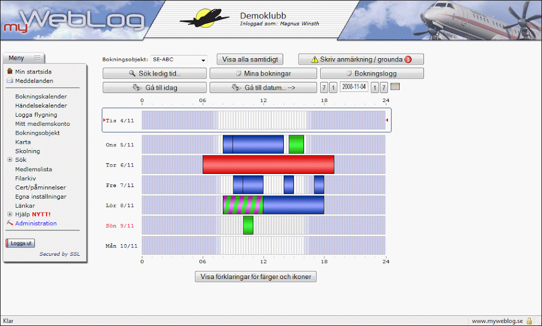Viewport: 542px width, 326px height.
Task: Click the green booking on Ons 5/11
Action: click(296, 144)
